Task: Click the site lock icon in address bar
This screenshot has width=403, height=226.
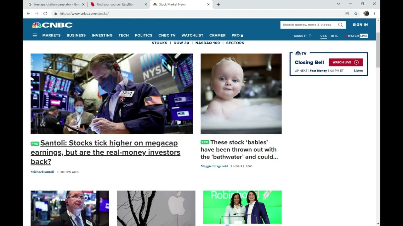Action: 55,13
